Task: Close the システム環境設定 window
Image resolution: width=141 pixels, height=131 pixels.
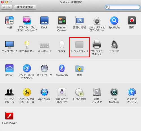Action: click(2, 2)
